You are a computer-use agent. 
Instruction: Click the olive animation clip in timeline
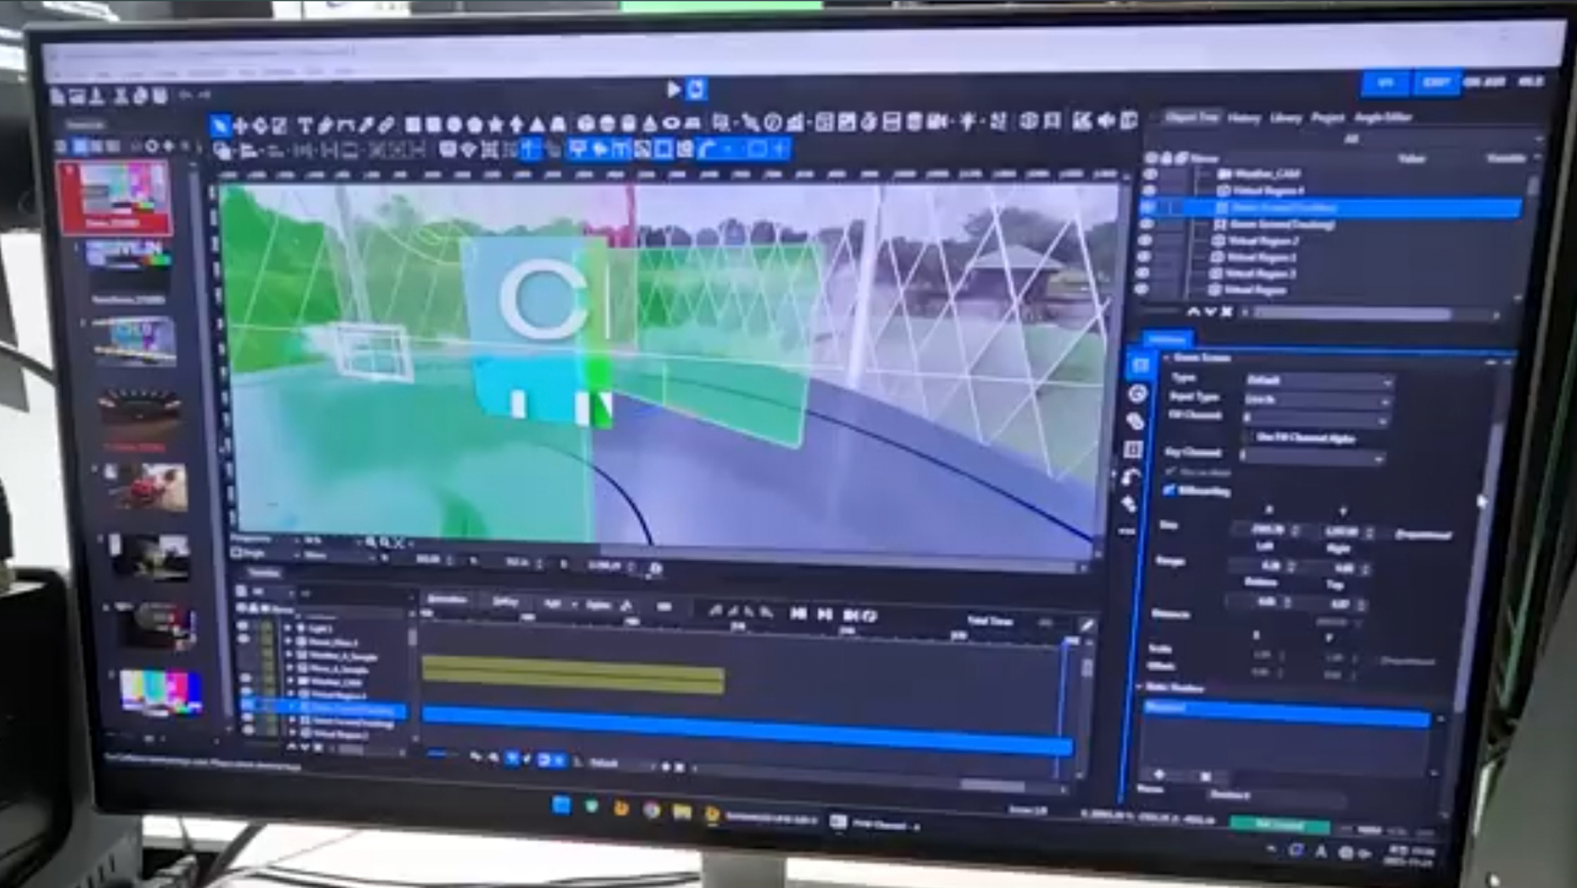point(573,677)
